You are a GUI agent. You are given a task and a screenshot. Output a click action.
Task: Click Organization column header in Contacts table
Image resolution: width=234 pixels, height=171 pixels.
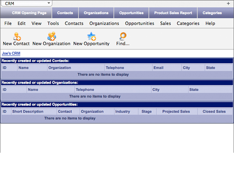pos(76,68)
